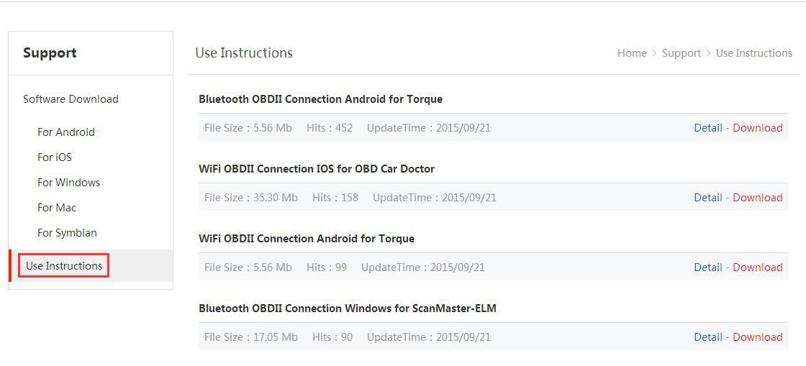Click Use Instructions breadcrumb link
The width and height of the screenshot is (806, 366).
(753, 53)
